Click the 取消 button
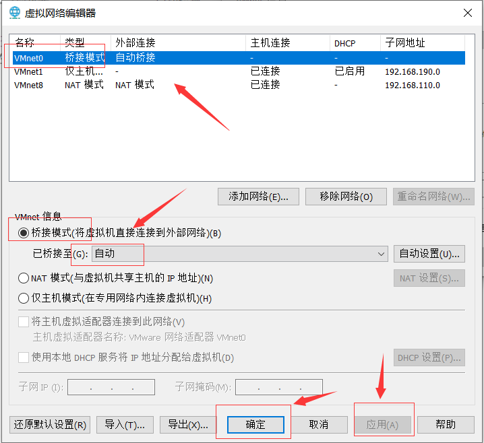This screenshot has height=443, width=484. [318, 425]
